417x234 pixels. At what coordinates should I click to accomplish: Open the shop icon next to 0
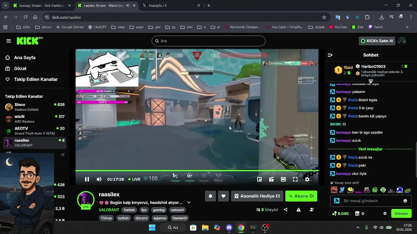[357, 214]
